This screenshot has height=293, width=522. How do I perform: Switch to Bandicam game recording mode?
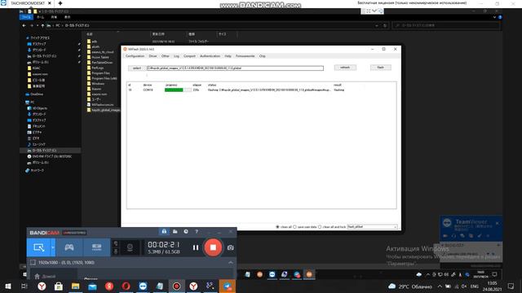[x=69, y=247]
